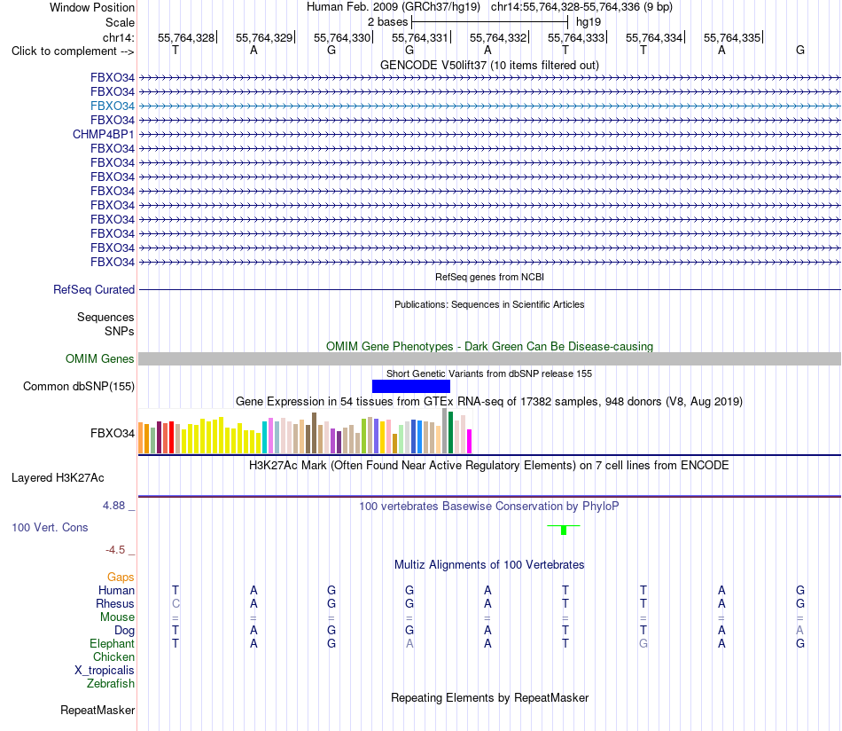Open 'Multiz Alignments of 100 Vertebrates' title
Image resolution: width=842 pixels, height=731 pixels.
coord(489,564)
